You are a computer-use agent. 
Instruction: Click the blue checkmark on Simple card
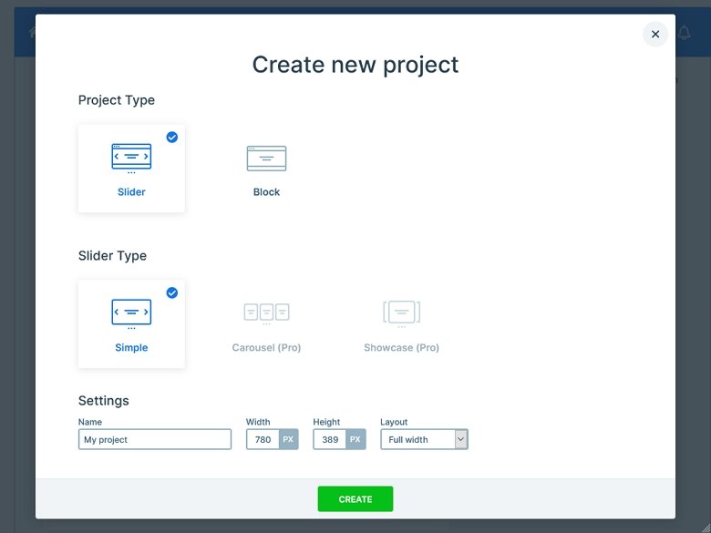[172, 292]
